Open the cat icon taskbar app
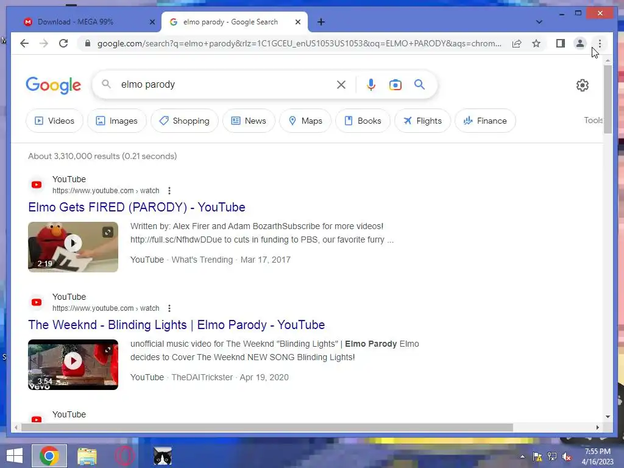 tap(163, 456)
